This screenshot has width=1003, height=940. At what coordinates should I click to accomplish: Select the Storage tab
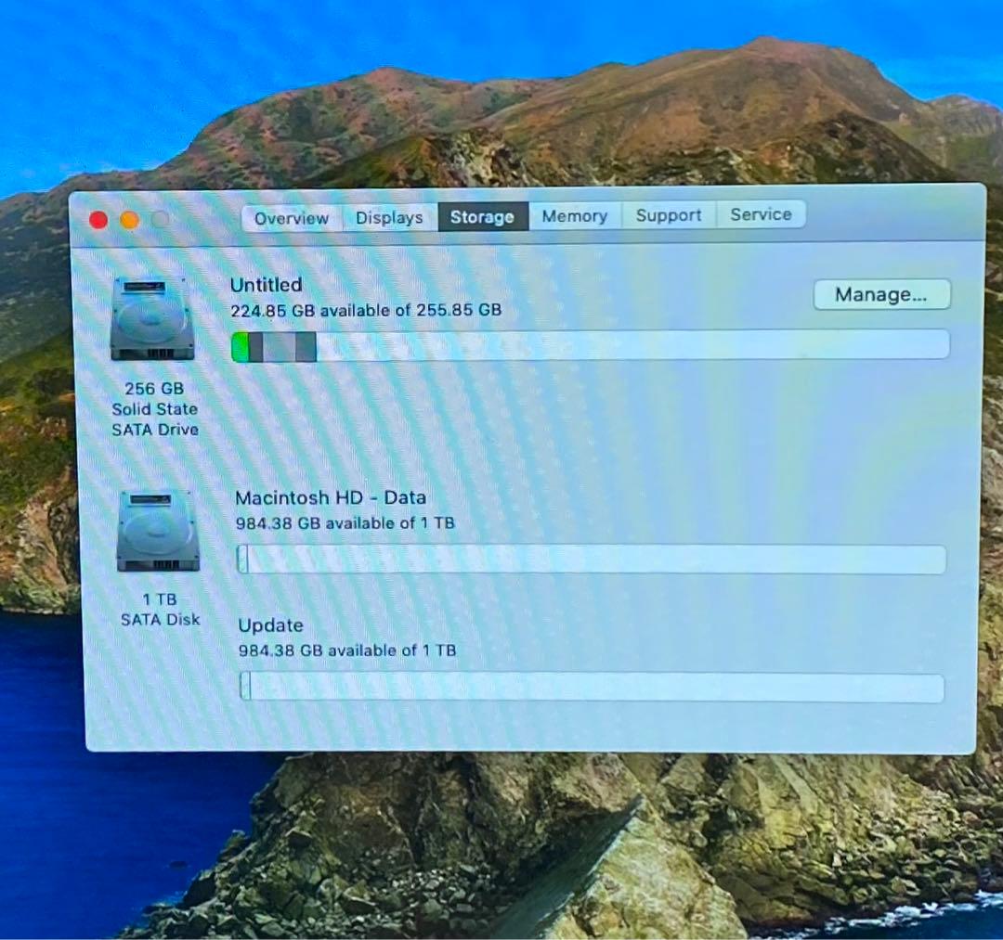482,216
